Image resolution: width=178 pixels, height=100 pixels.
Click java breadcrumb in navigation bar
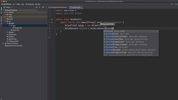tap(23, 4)
